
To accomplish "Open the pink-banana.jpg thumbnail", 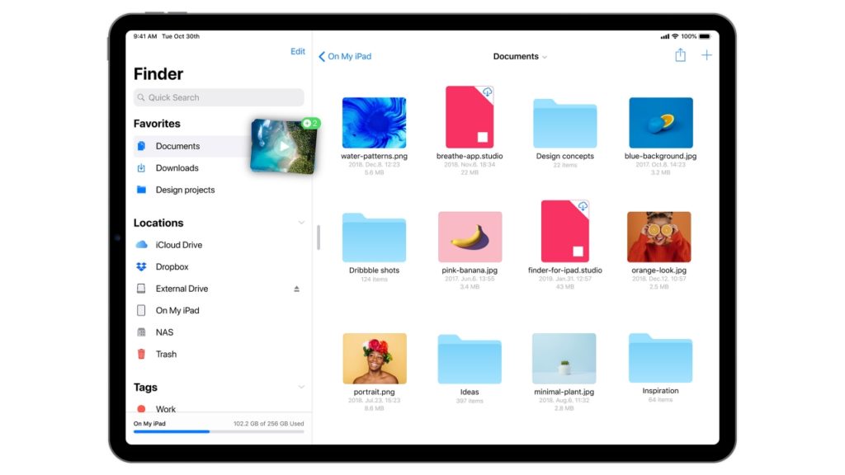I will click(x=470, y=237).
